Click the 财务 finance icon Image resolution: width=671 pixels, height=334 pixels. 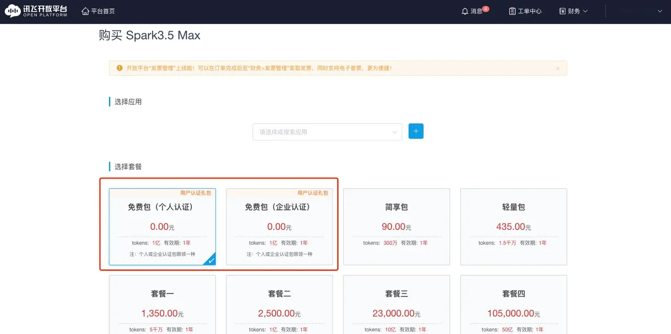(562, 11)
